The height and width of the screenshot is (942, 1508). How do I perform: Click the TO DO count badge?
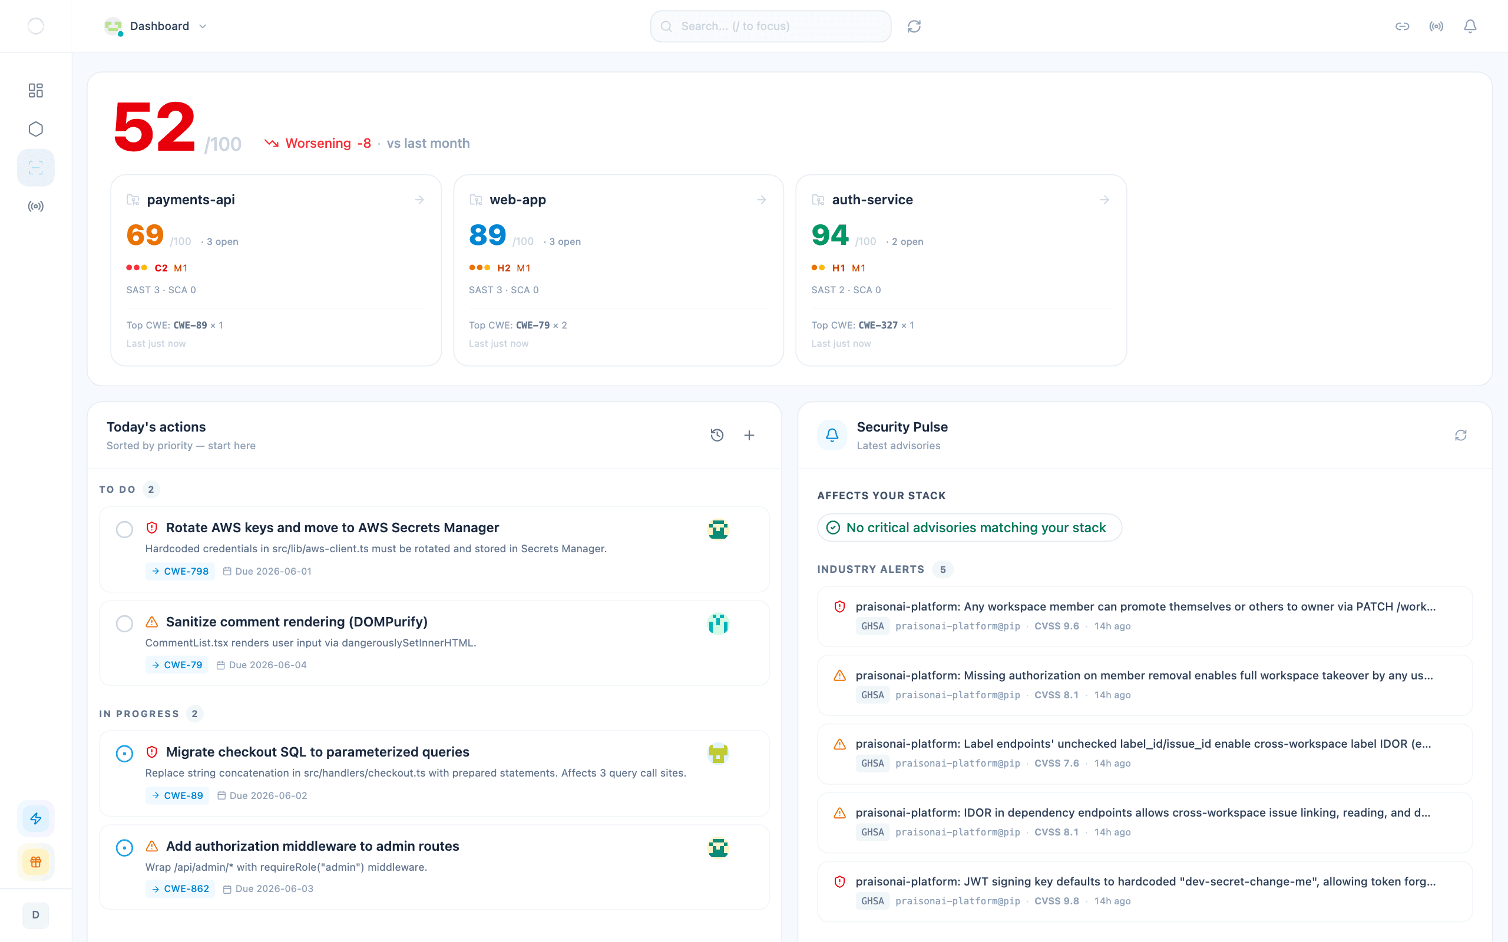(x=151, y=489)
